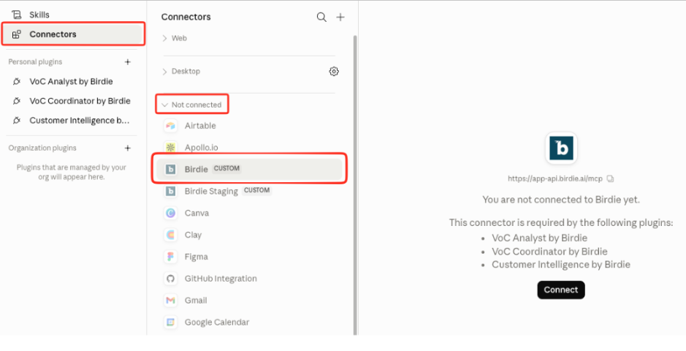Expand the Desktop connectors group
Viewport: 686px width, 351px height.
(x=181, y=71)
